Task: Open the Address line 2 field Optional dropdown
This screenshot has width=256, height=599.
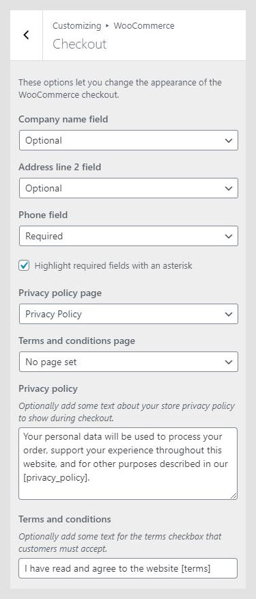Action: [128, 188]
